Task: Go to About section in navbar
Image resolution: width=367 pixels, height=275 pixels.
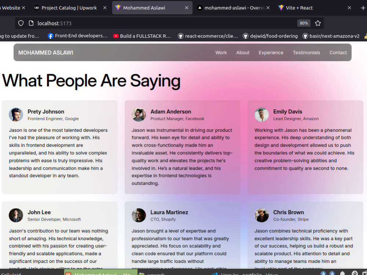Action: (243, 52)
